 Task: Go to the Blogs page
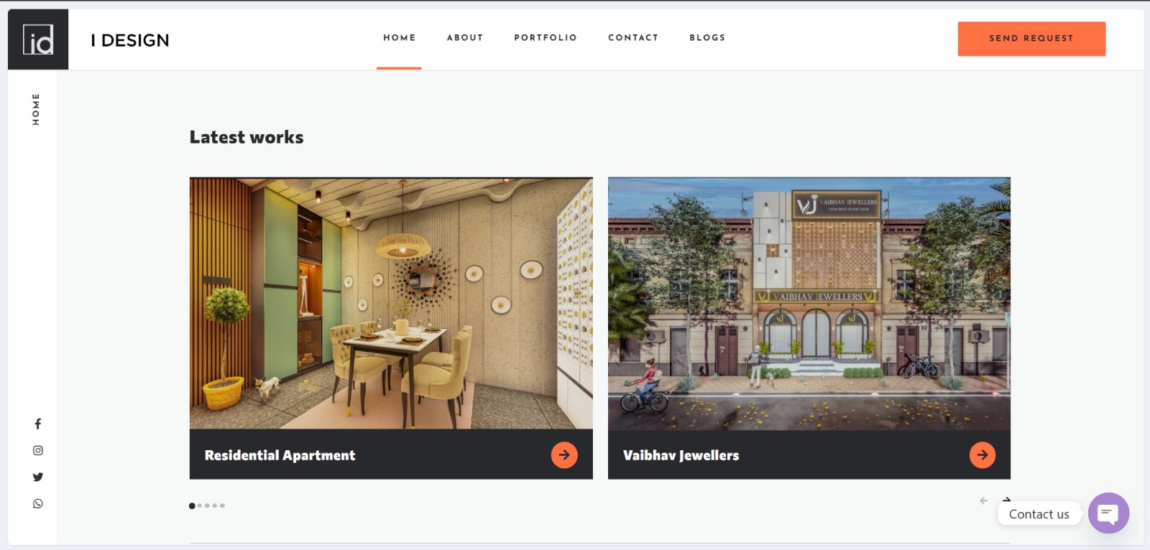click(x=707, y=37)
